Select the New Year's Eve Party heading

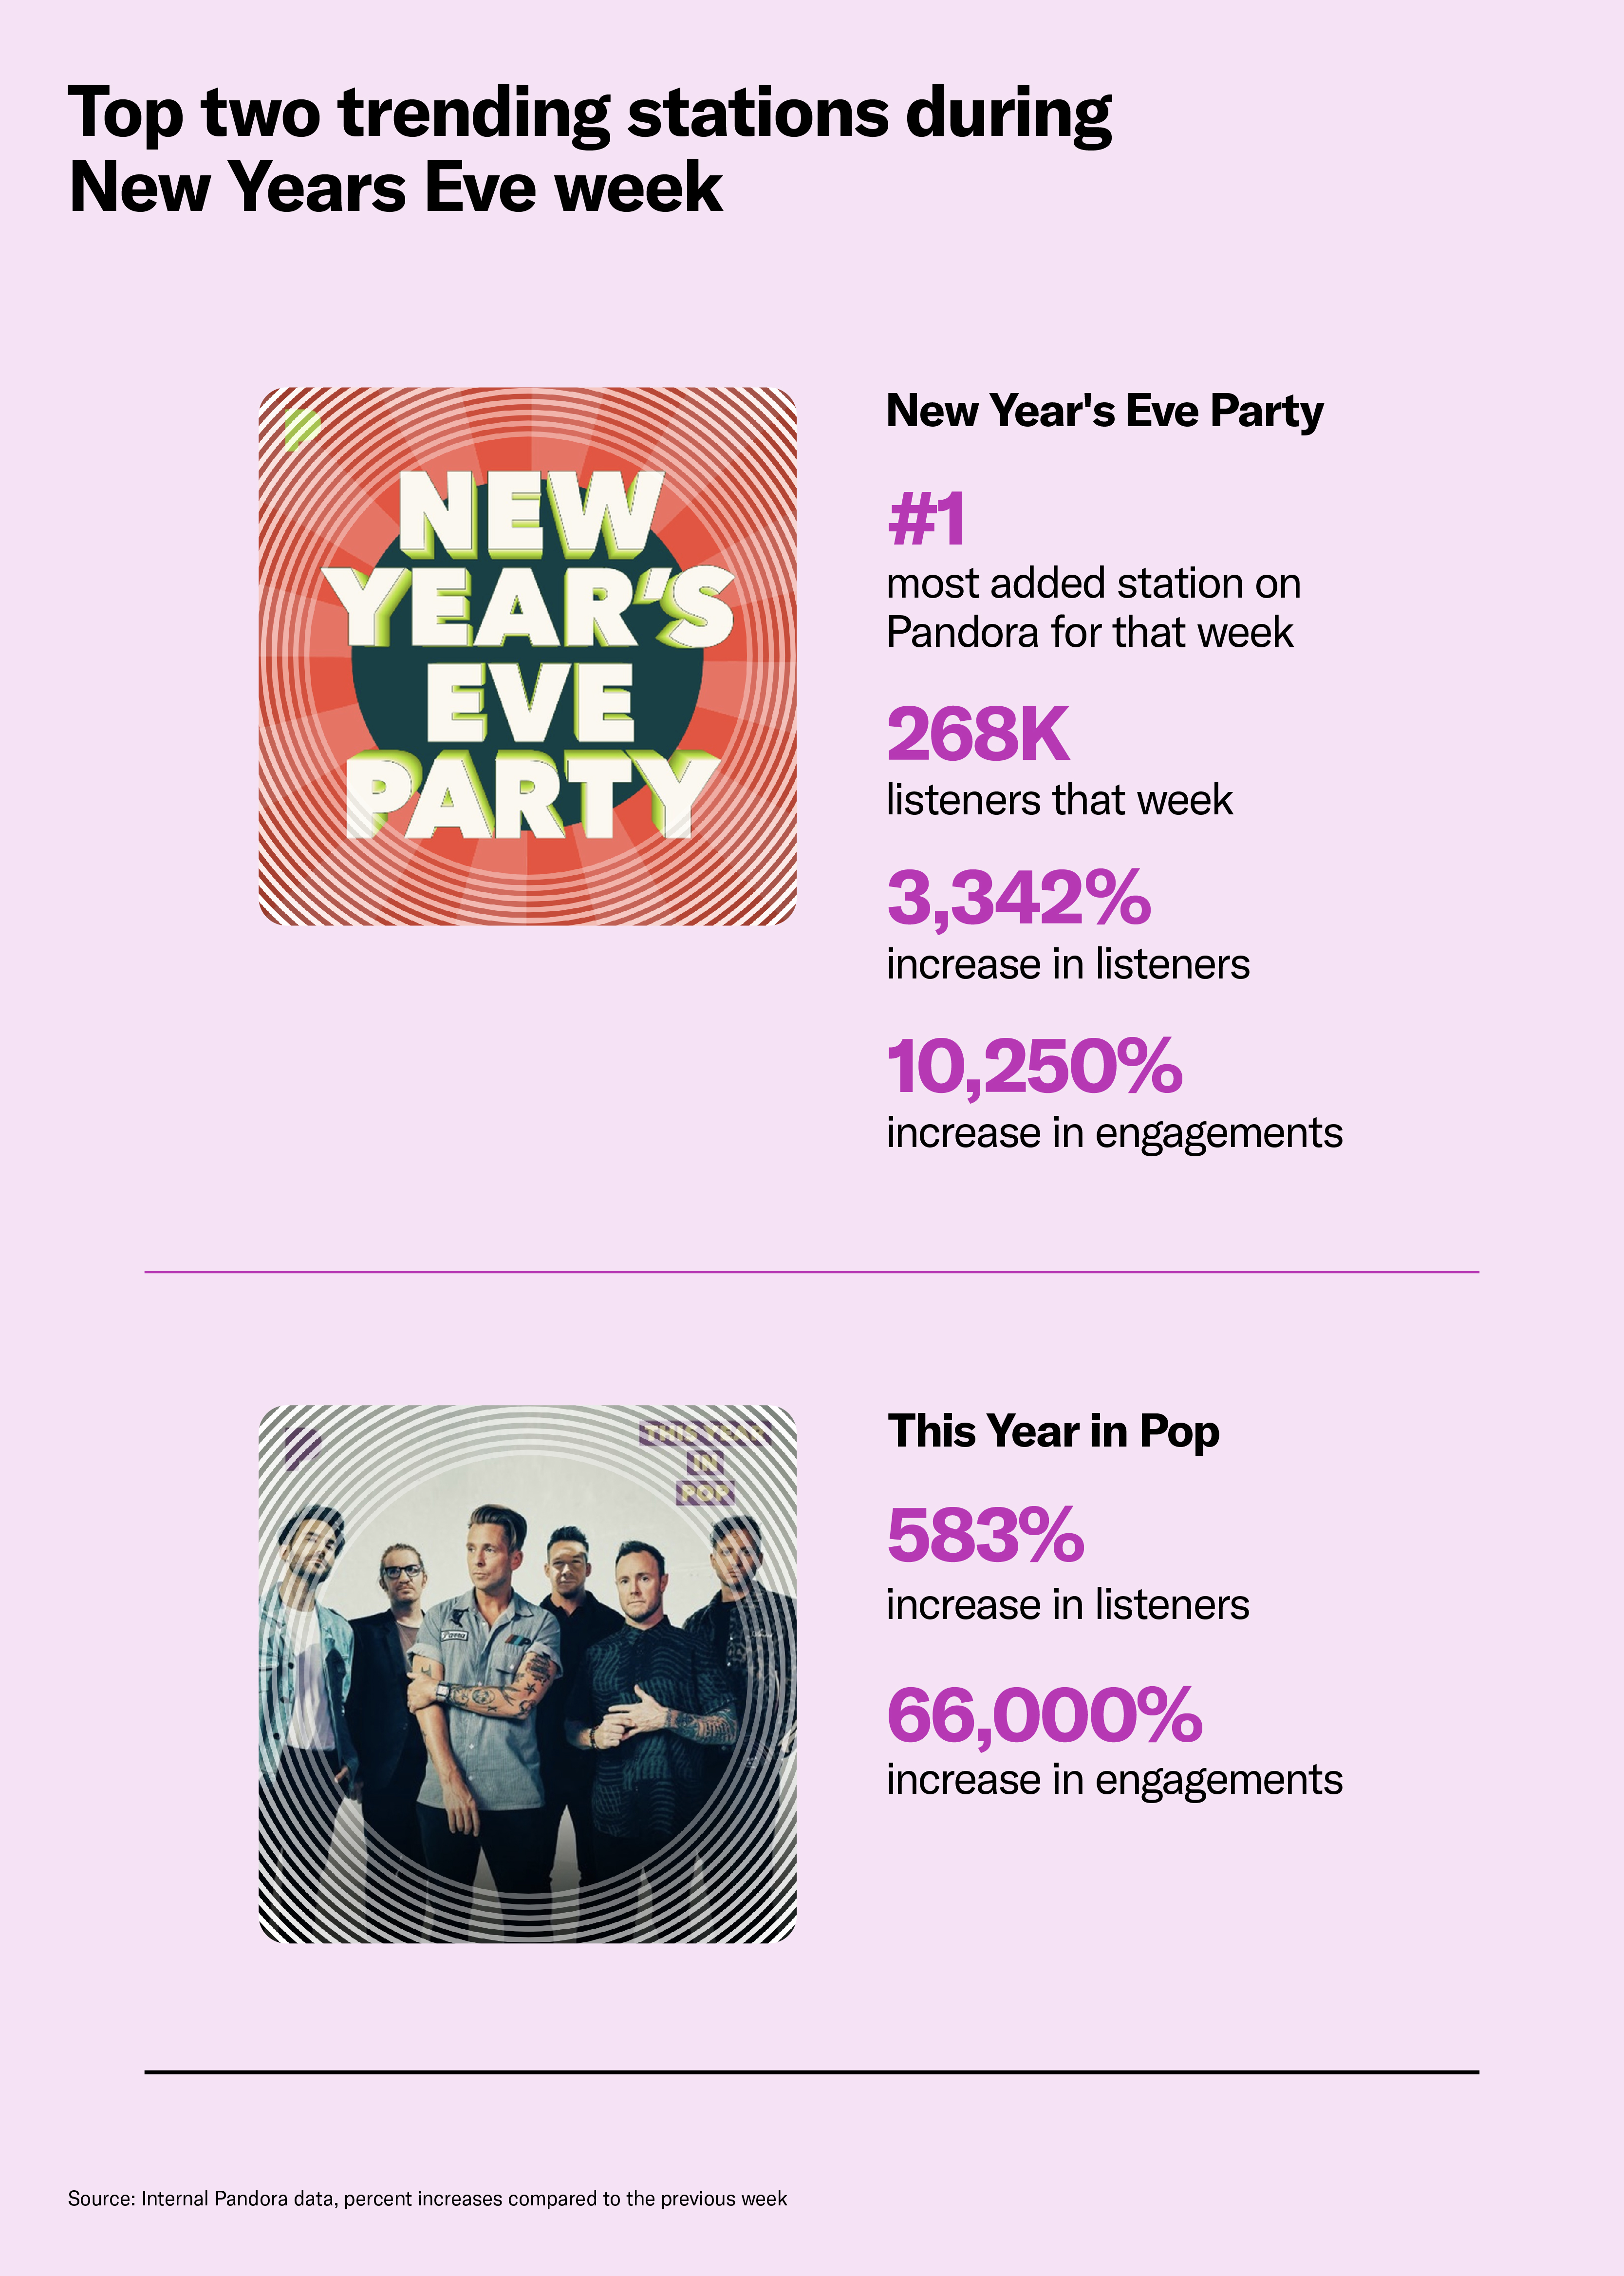1104,411
